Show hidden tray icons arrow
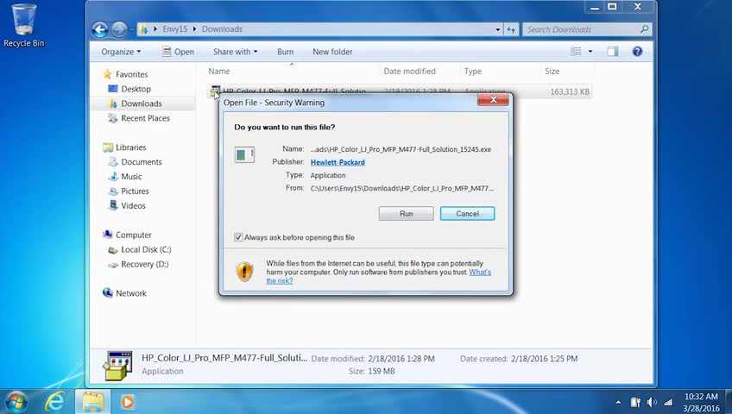The image size is (732, 414). click(x=618, y=402)
